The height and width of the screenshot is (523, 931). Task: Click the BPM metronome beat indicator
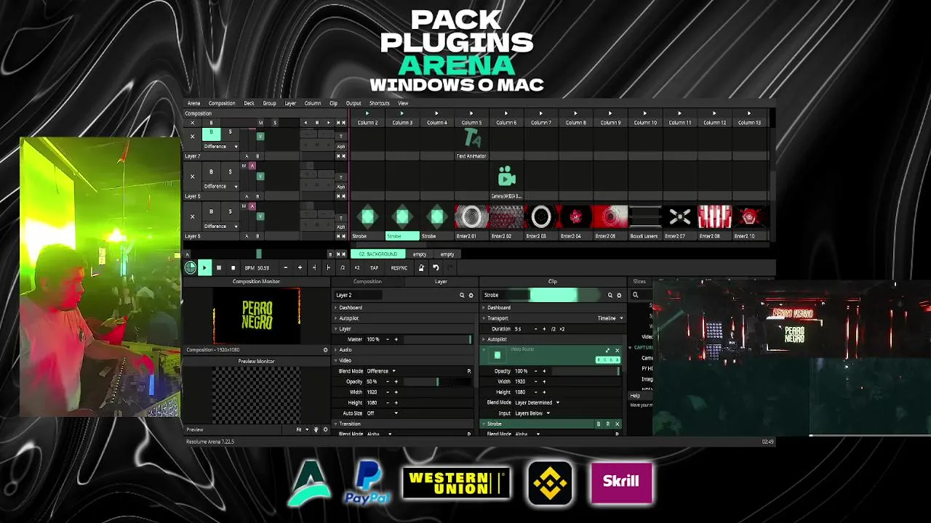[191, 267]
